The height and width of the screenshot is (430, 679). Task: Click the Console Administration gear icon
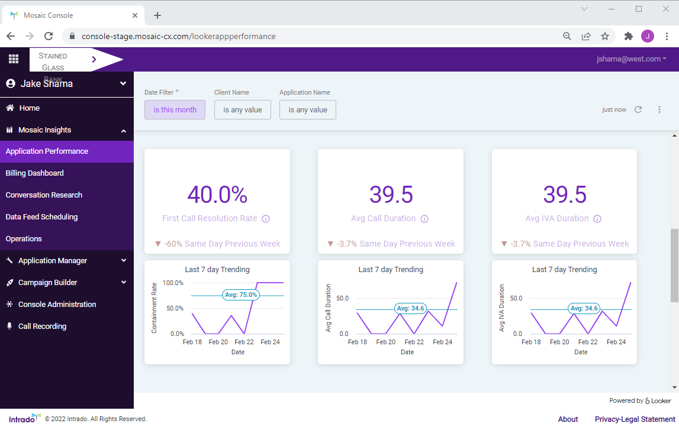point(9,304)
